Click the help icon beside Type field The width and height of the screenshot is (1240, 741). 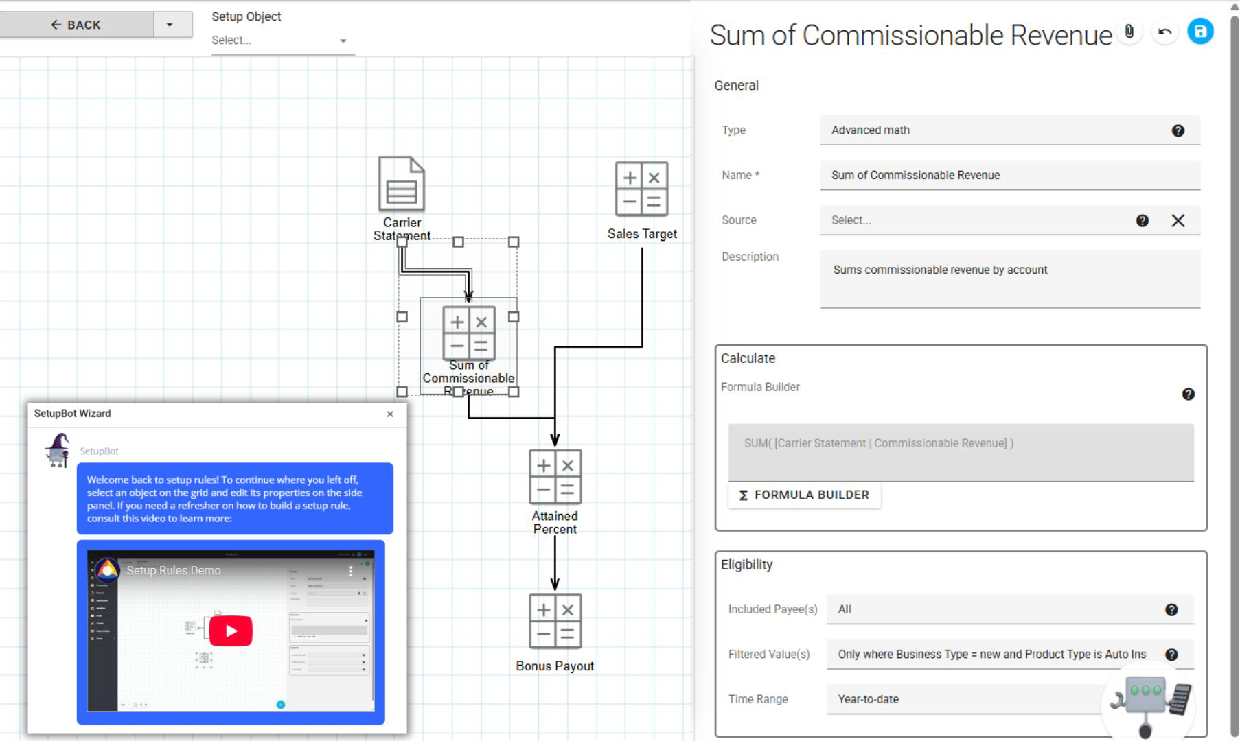click(1178, 130)
